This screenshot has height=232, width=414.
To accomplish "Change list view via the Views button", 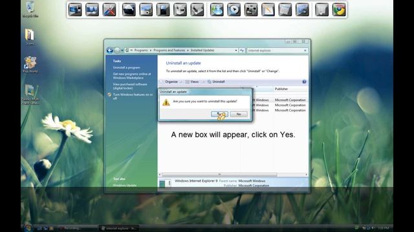I will point(192,82).
